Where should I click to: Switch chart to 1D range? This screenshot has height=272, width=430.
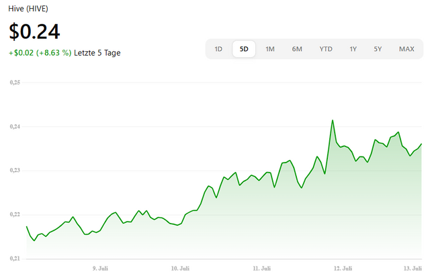[x=218, y=49]
